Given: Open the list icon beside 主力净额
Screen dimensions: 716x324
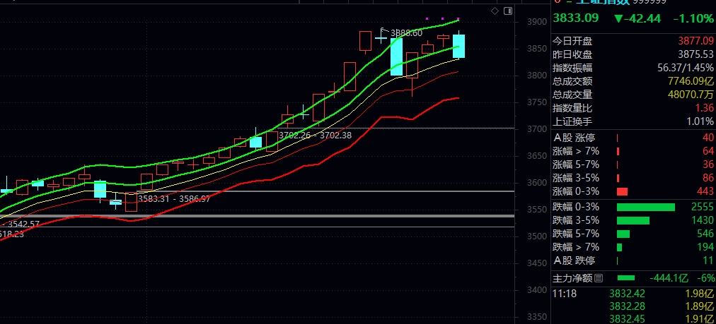Looking at the screenshot, I should 599,278.
